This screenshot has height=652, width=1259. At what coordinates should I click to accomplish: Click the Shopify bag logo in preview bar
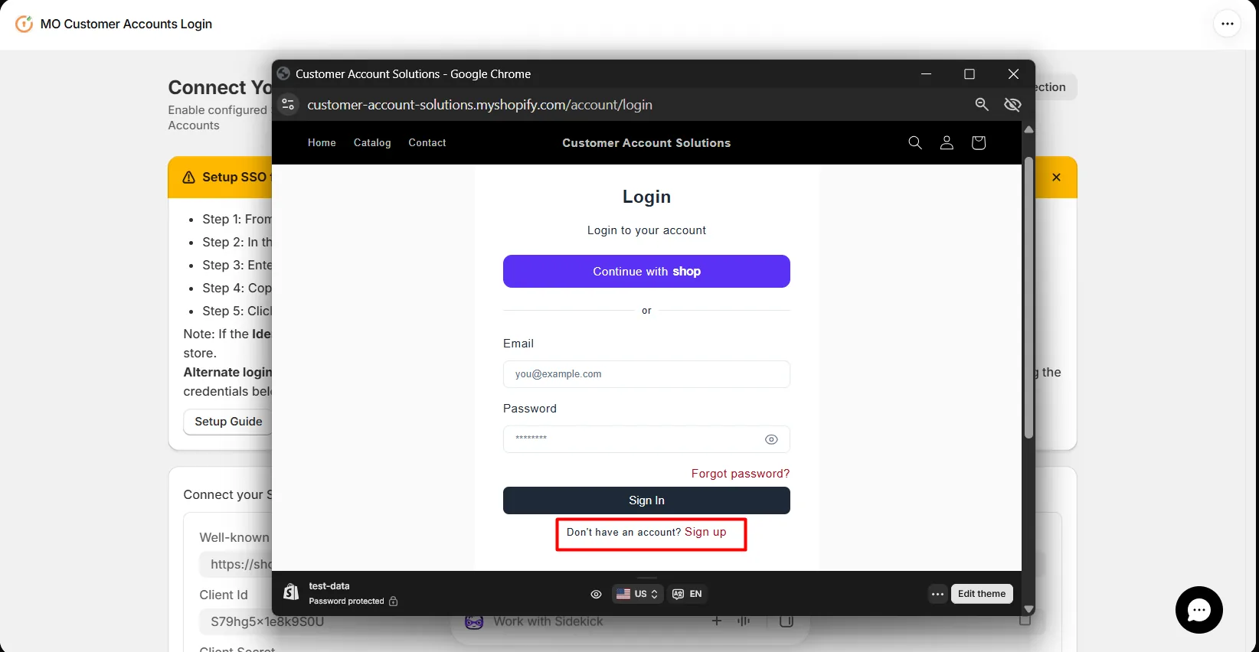[x=291, y=592]
